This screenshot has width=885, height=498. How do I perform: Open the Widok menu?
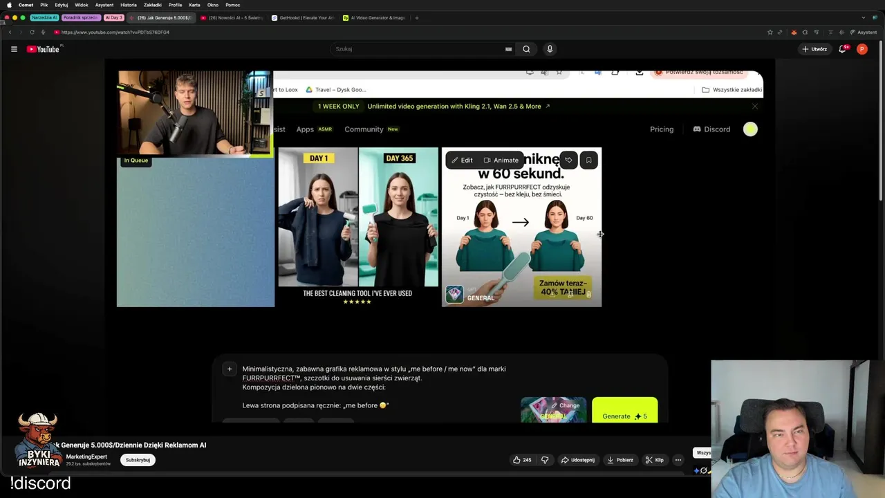[x=82, y=5]
